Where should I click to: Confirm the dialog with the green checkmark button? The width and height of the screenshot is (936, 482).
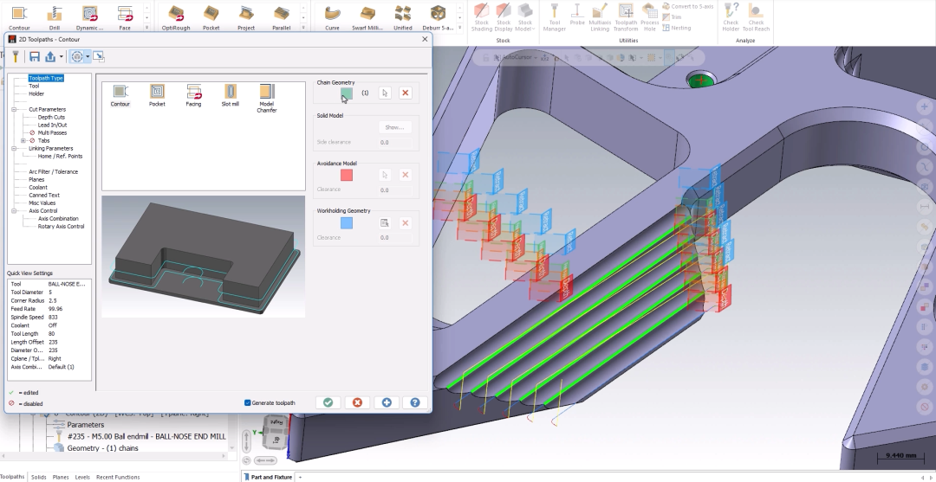(328, 402)
